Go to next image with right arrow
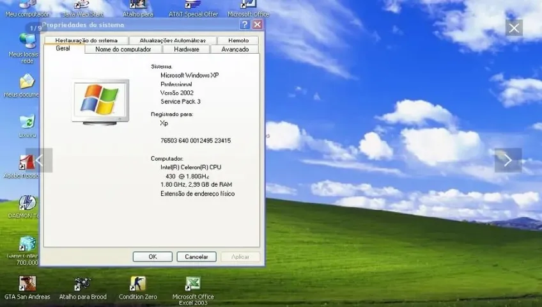The height and width of the screenshot is (307, 542). (x=507, y=160)
